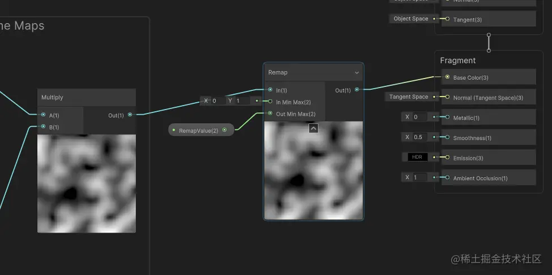Click the Ambient Occlusion slot output dot
Image resolution: width=552 pixels, height=275 pixels.
tap(434, 177)
